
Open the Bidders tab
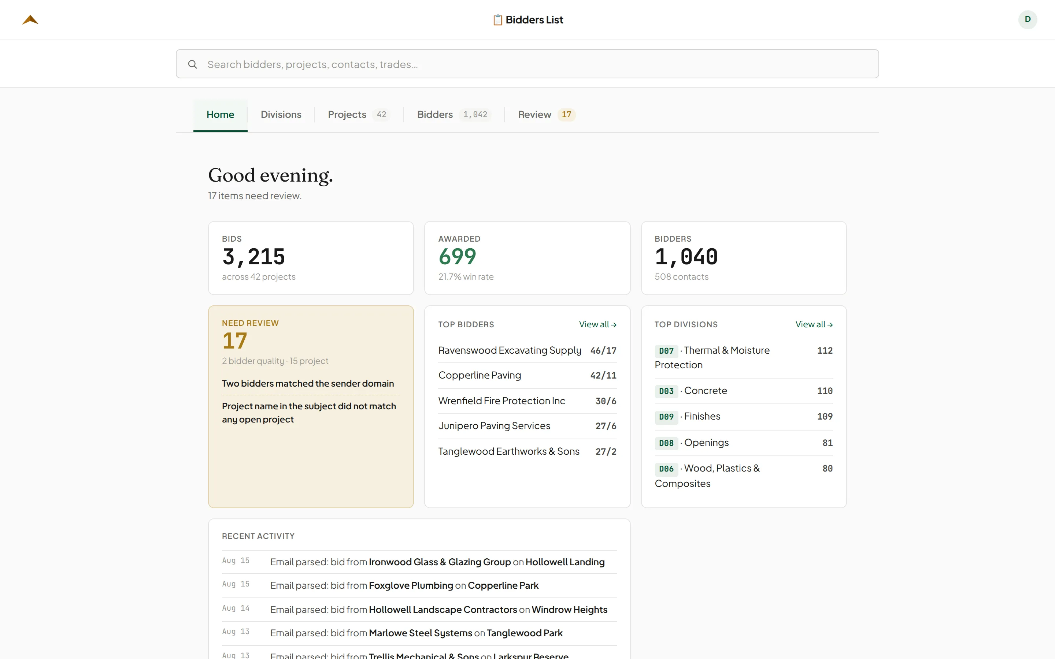coord(454,115)
